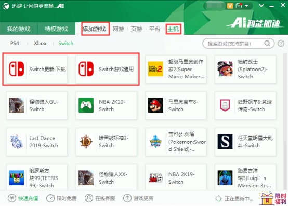Viewport: 288px width, 206px height.
Task: Click the Just Dance 2019-Switch label
Action: [44, 142]
